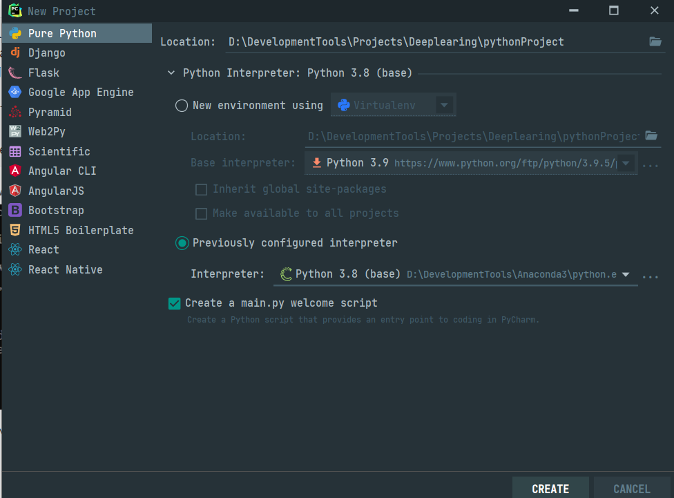The height and width of the screenshot is (498, 674).
Task: Choose Angular CLI project type
Action: 77,171
